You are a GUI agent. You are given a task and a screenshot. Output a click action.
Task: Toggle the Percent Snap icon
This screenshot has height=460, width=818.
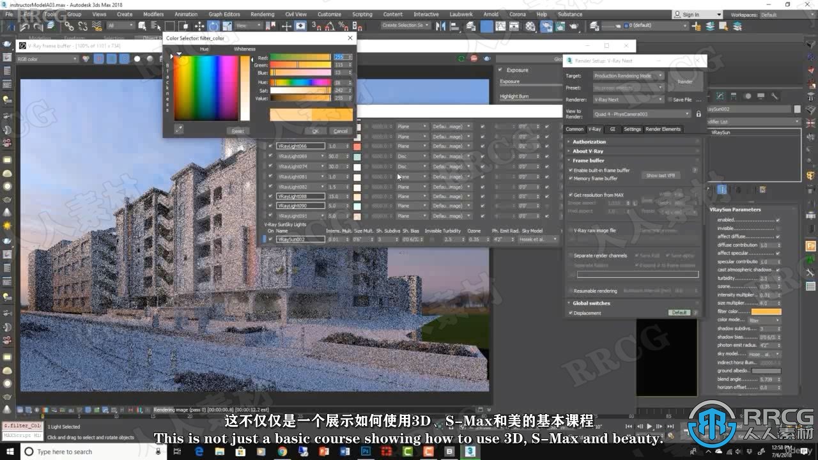click(x=344, y=26)
